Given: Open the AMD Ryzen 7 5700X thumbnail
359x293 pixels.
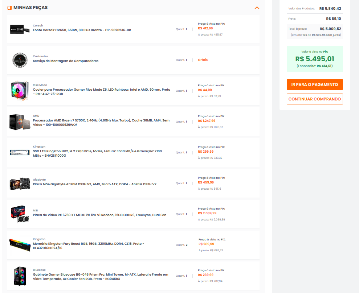Looking at the screenshot, I should [x=20, y=122].
